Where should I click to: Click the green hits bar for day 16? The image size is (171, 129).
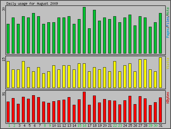(x=84, y=30)
